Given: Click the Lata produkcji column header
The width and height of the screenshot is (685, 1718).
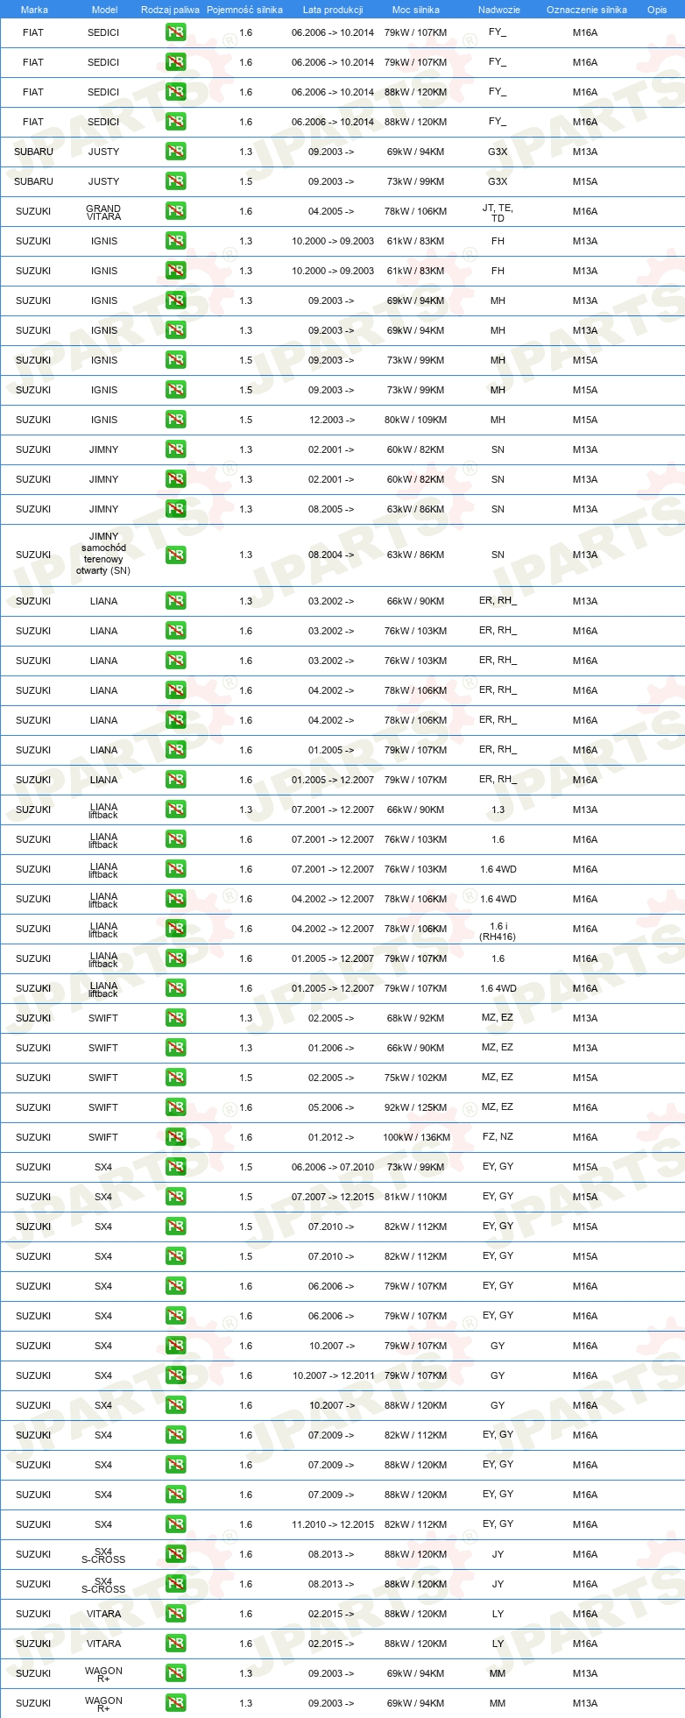Looking at the screenshot, I should pyautogui.click(x=333, y=10).
